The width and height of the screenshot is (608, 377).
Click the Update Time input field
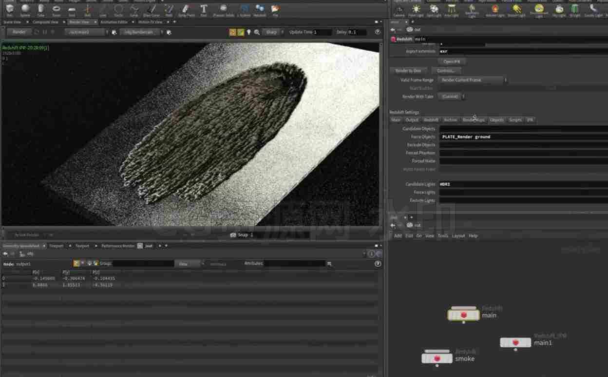(x=323, y=32)
